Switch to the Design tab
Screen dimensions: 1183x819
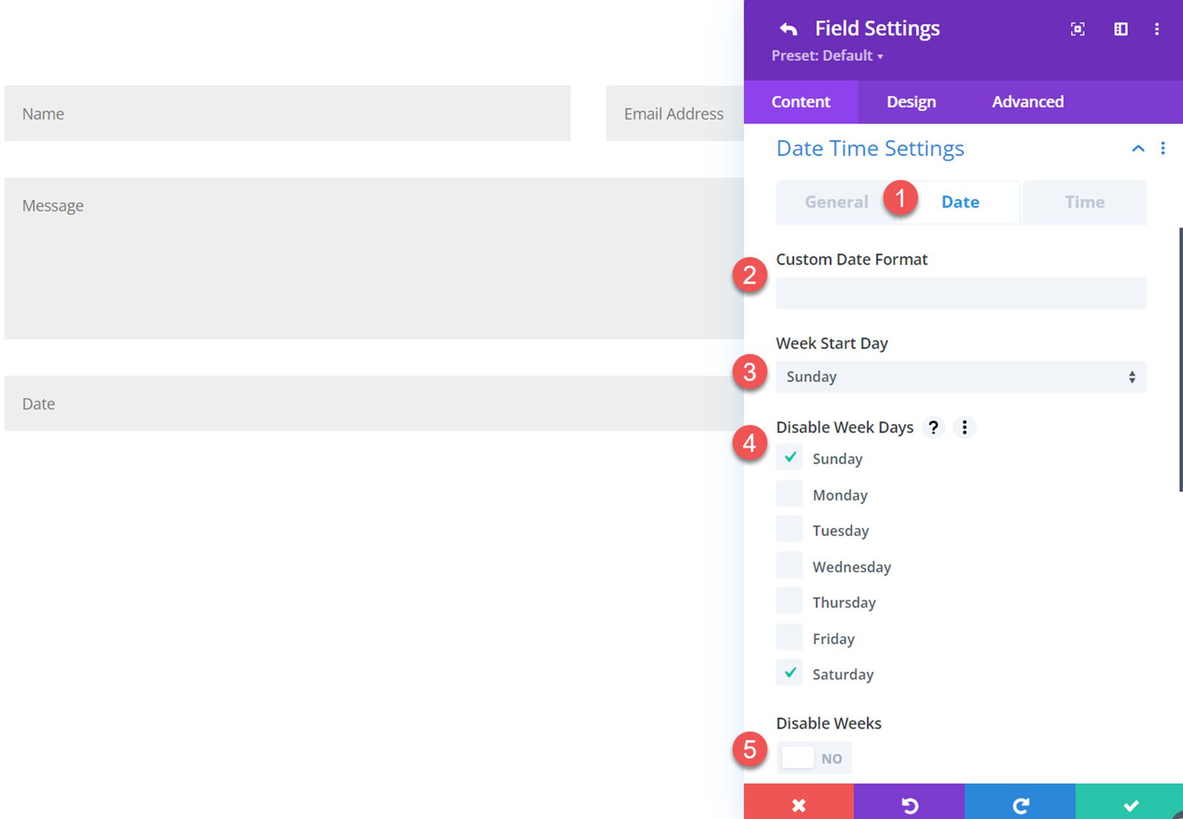click(x=911, y=101)
